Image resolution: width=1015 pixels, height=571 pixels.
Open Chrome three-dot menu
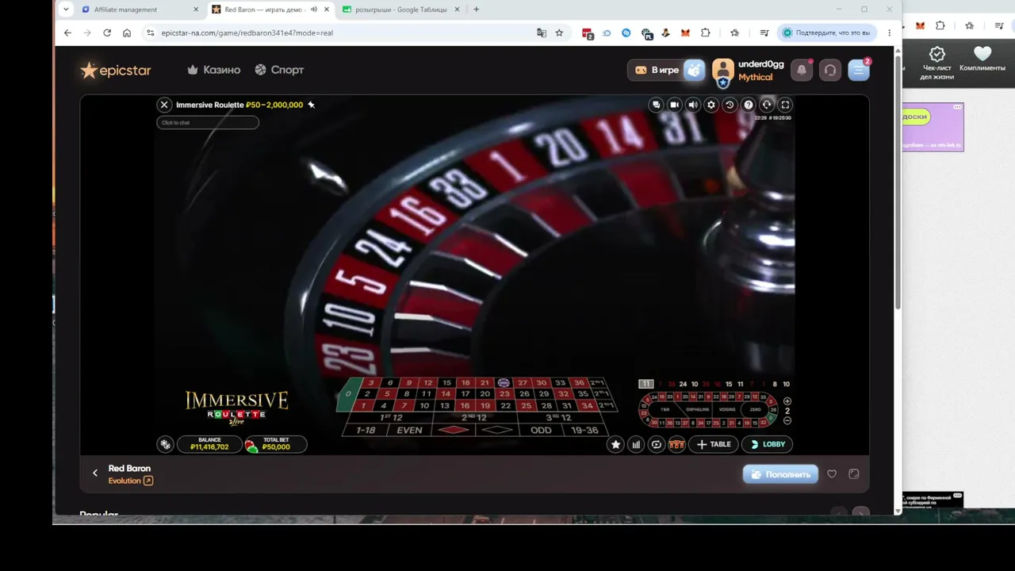click(890, 33)
